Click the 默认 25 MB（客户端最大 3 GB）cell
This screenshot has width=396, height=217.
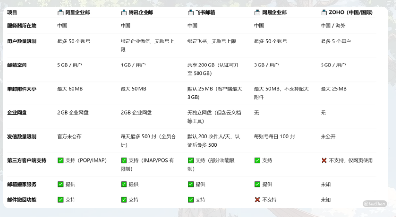click(215, 93)
